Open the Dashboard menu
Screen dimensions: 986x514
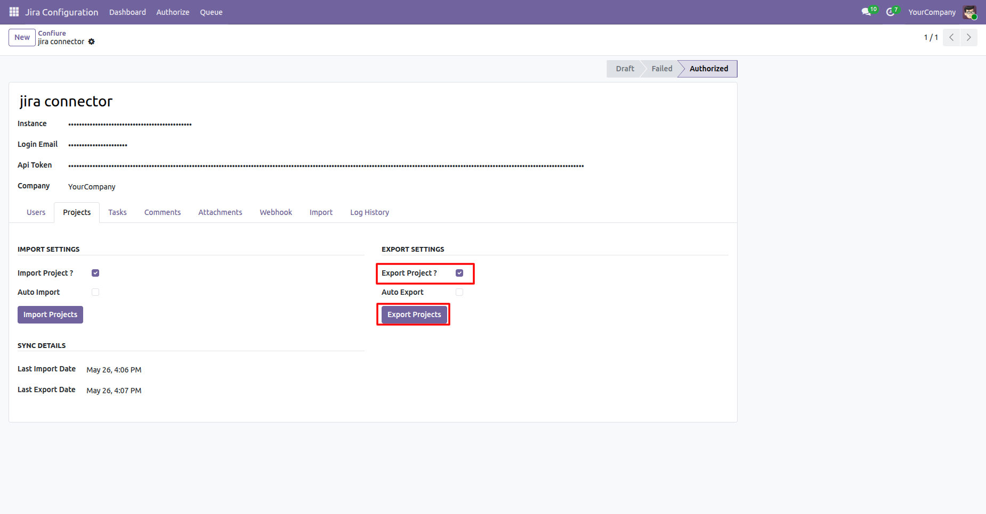click(x=127, y=12)
